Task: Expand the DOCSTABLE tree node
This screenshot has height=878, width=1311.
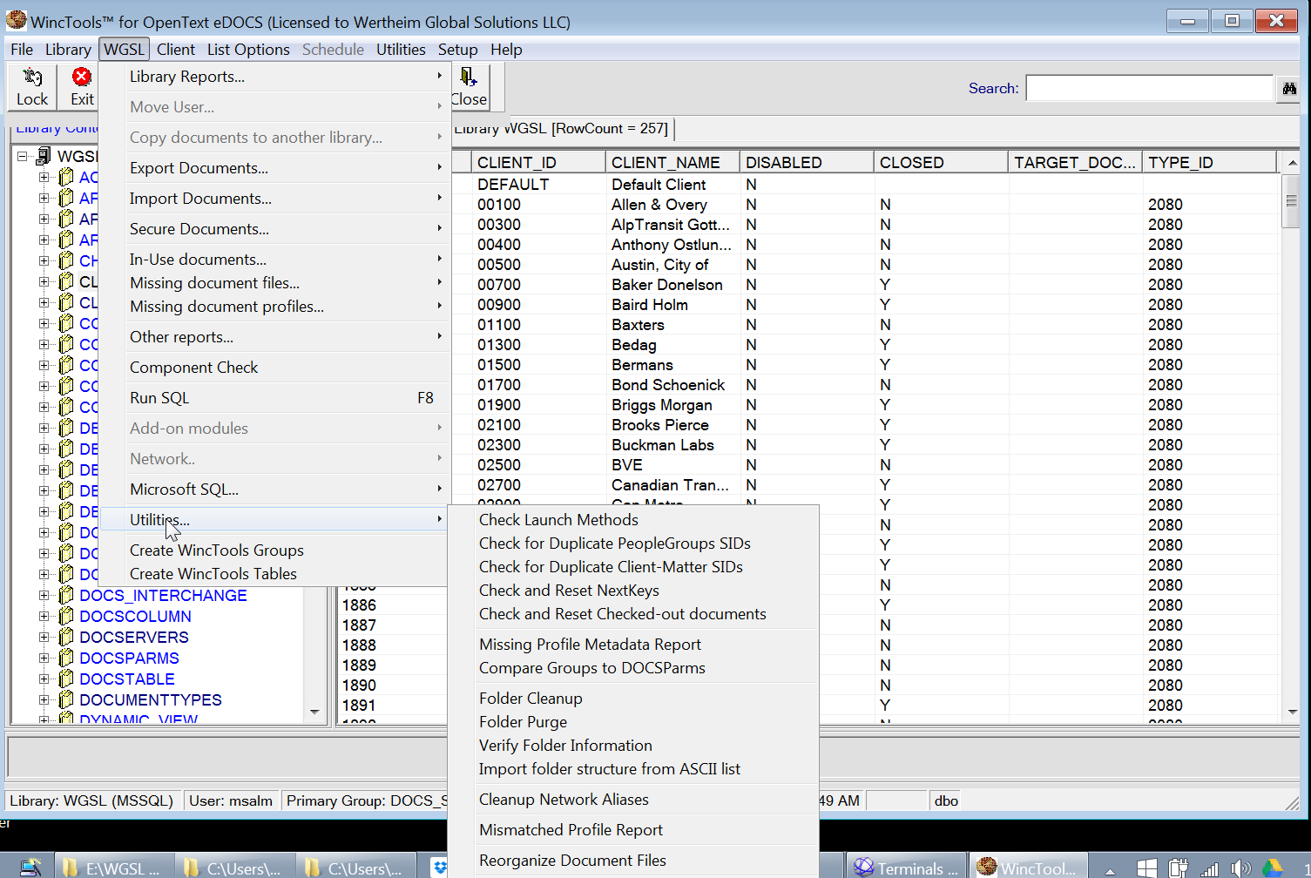Action: click(x=44, y=679)
